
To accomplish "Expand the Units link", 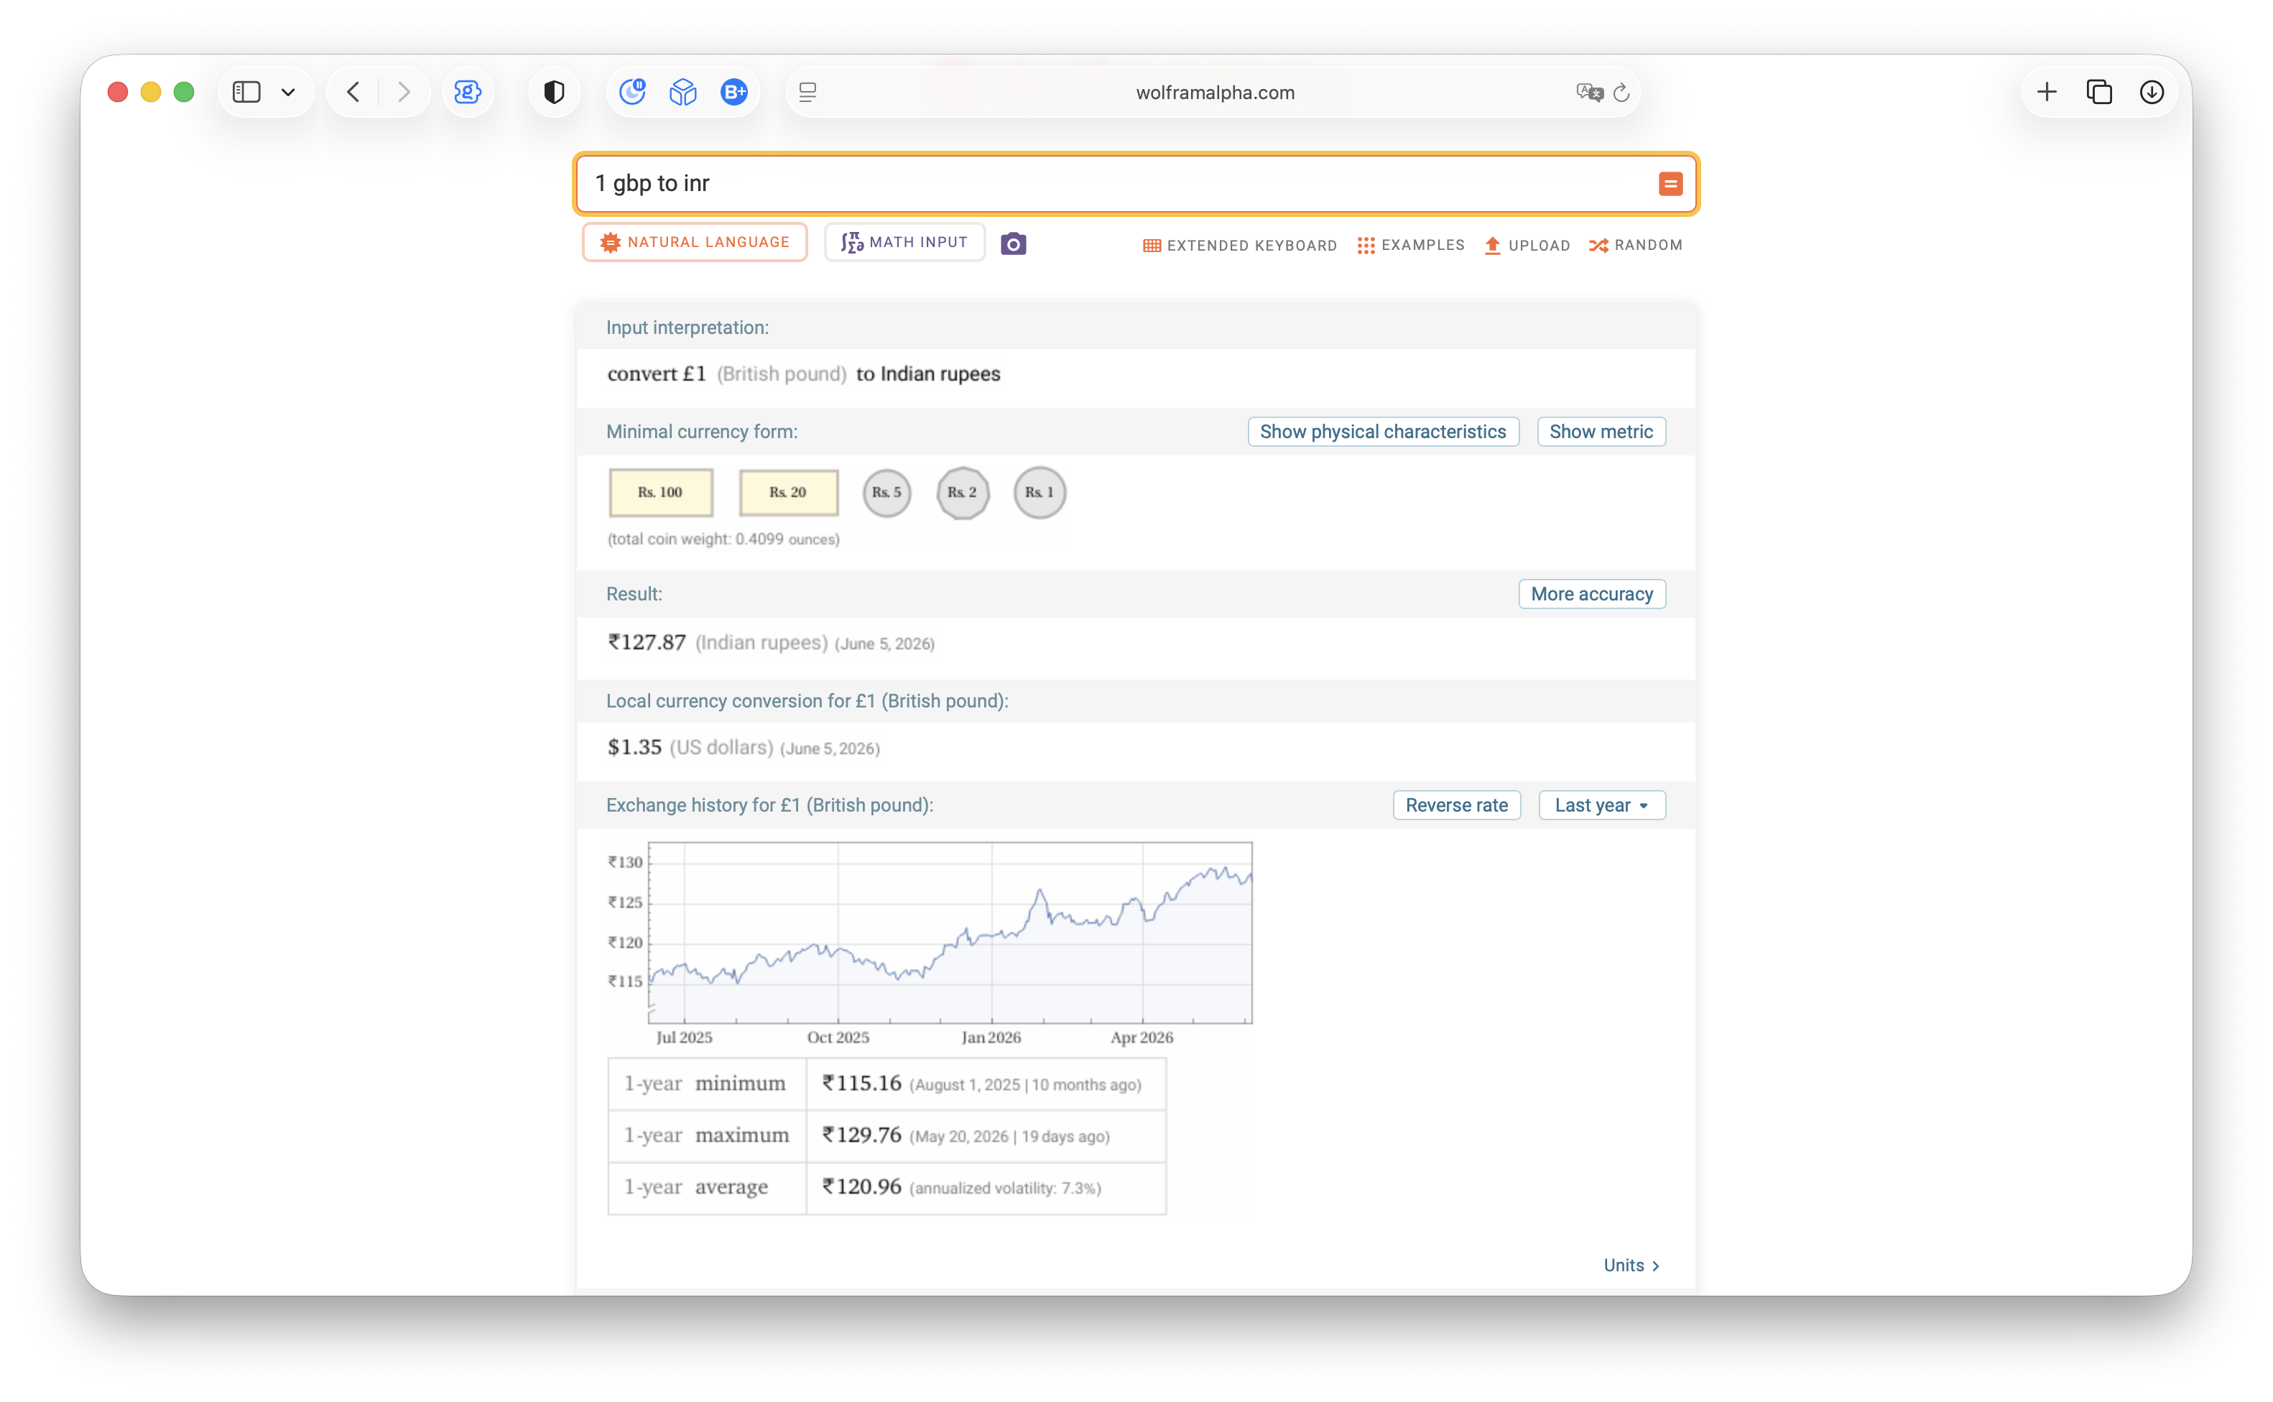I will (1631, 1265).
